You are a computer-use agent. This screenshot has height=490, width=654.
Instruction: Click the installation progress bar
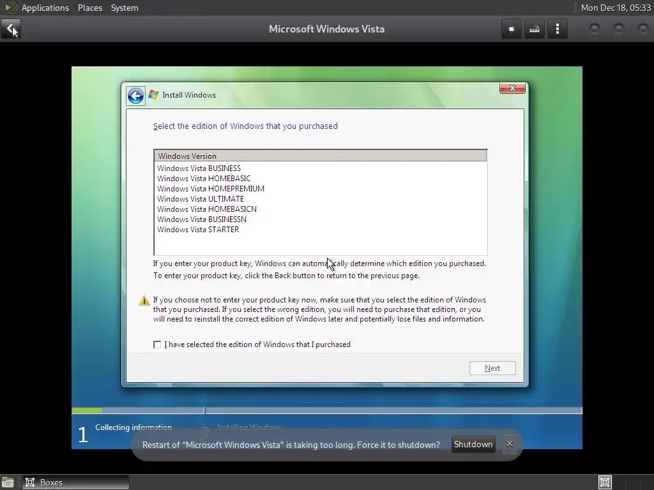coord(326,410)
